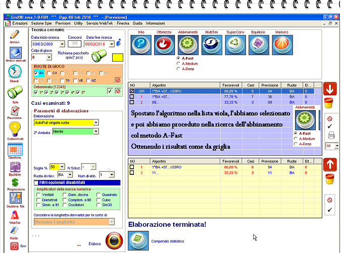Open the Tabellone grid icon
The width and height of the screenshot is (341, 253).
15,149
